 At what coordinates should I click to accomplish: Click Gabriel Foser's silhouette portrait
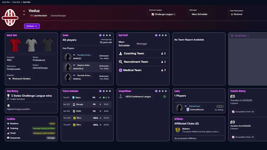tap(179, 108)
